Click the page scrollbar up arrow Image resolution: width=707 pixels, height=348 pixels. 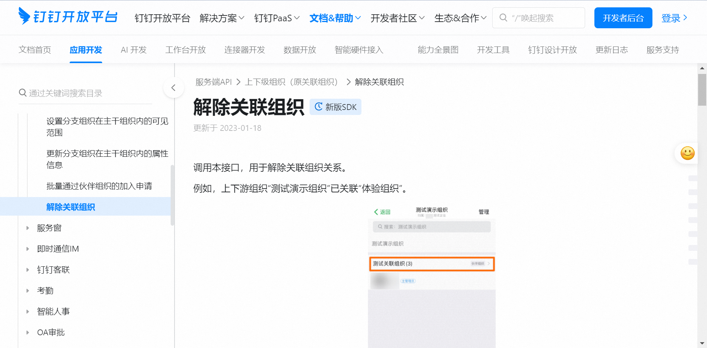[x=702, y=68]
